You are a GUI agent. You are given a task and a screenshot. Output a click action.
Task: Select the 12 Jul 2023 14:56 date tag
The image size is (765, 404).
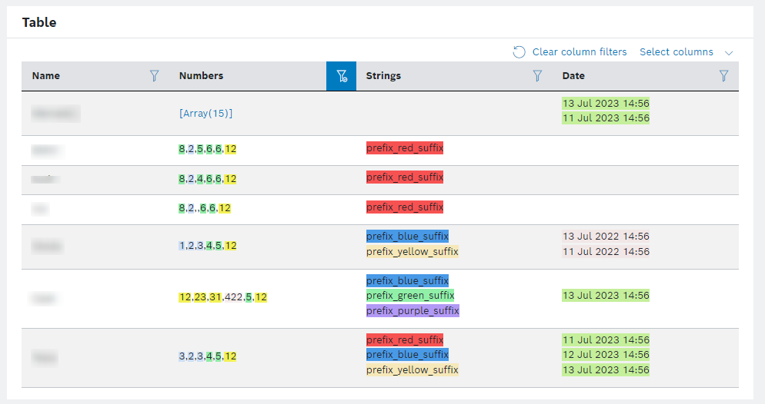(606, 355)
